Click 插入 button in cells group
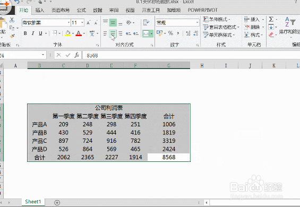The height and width of the screenshot is (207, 300). click(x=254, y=19)
